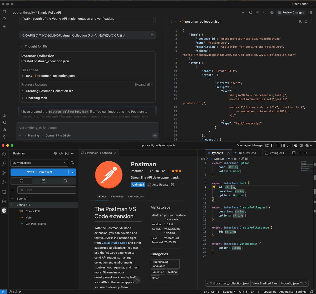Switch to History view in Postman sidebar

(x=65, y=181)
